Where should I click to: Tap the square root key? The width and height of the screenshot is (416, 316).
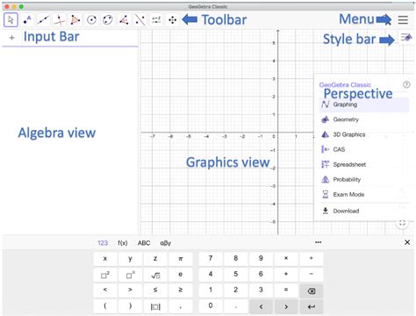155,275
